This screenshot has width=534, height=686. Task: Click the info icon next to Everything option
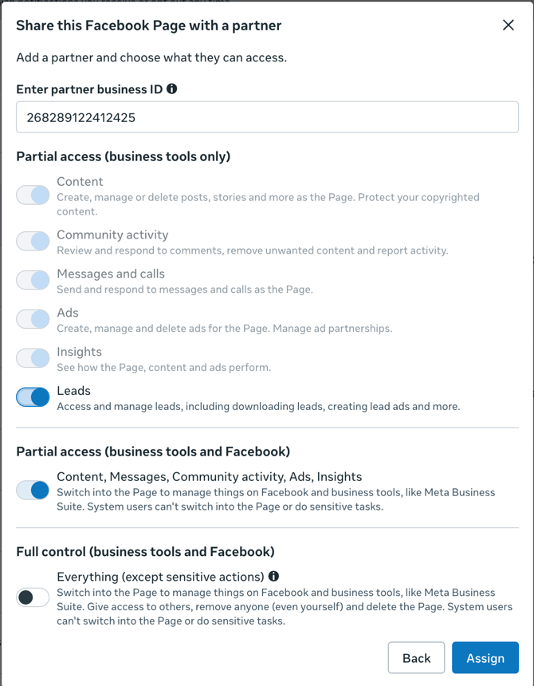pyautogui.click(x=274, y=576)
